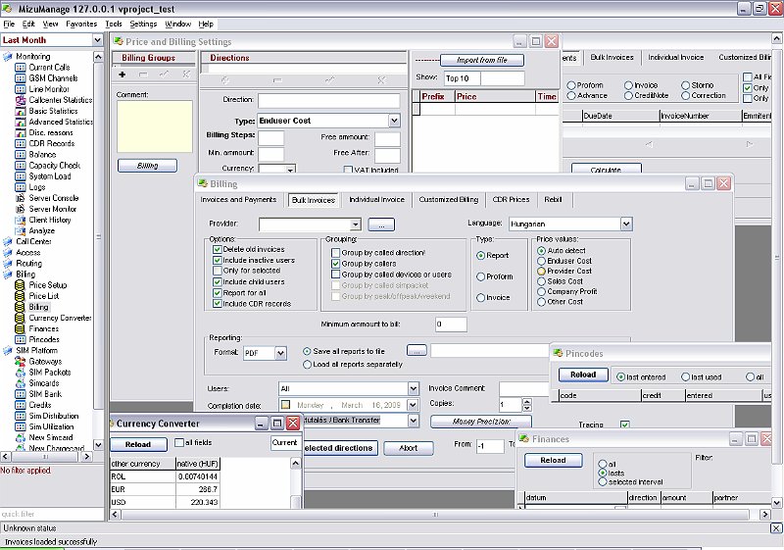Click Reload in Currency Converter window

(138, 444)
